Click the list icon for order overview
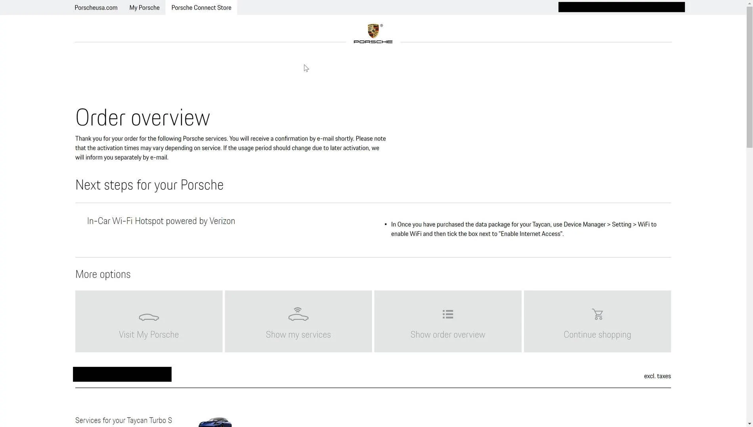Screen dimensions: 753x427 click(448, 314)
